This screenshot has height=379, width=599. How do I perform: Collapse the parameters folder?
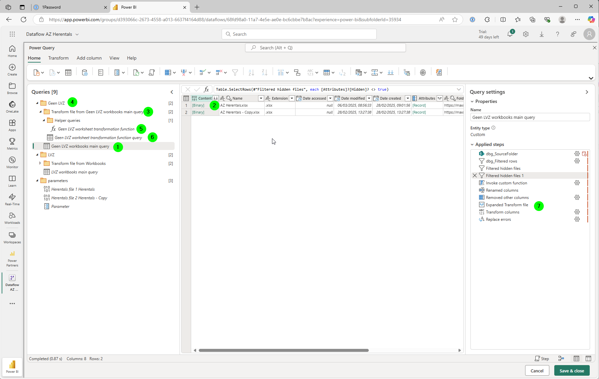pyautogui.click(x=37, y=181)
